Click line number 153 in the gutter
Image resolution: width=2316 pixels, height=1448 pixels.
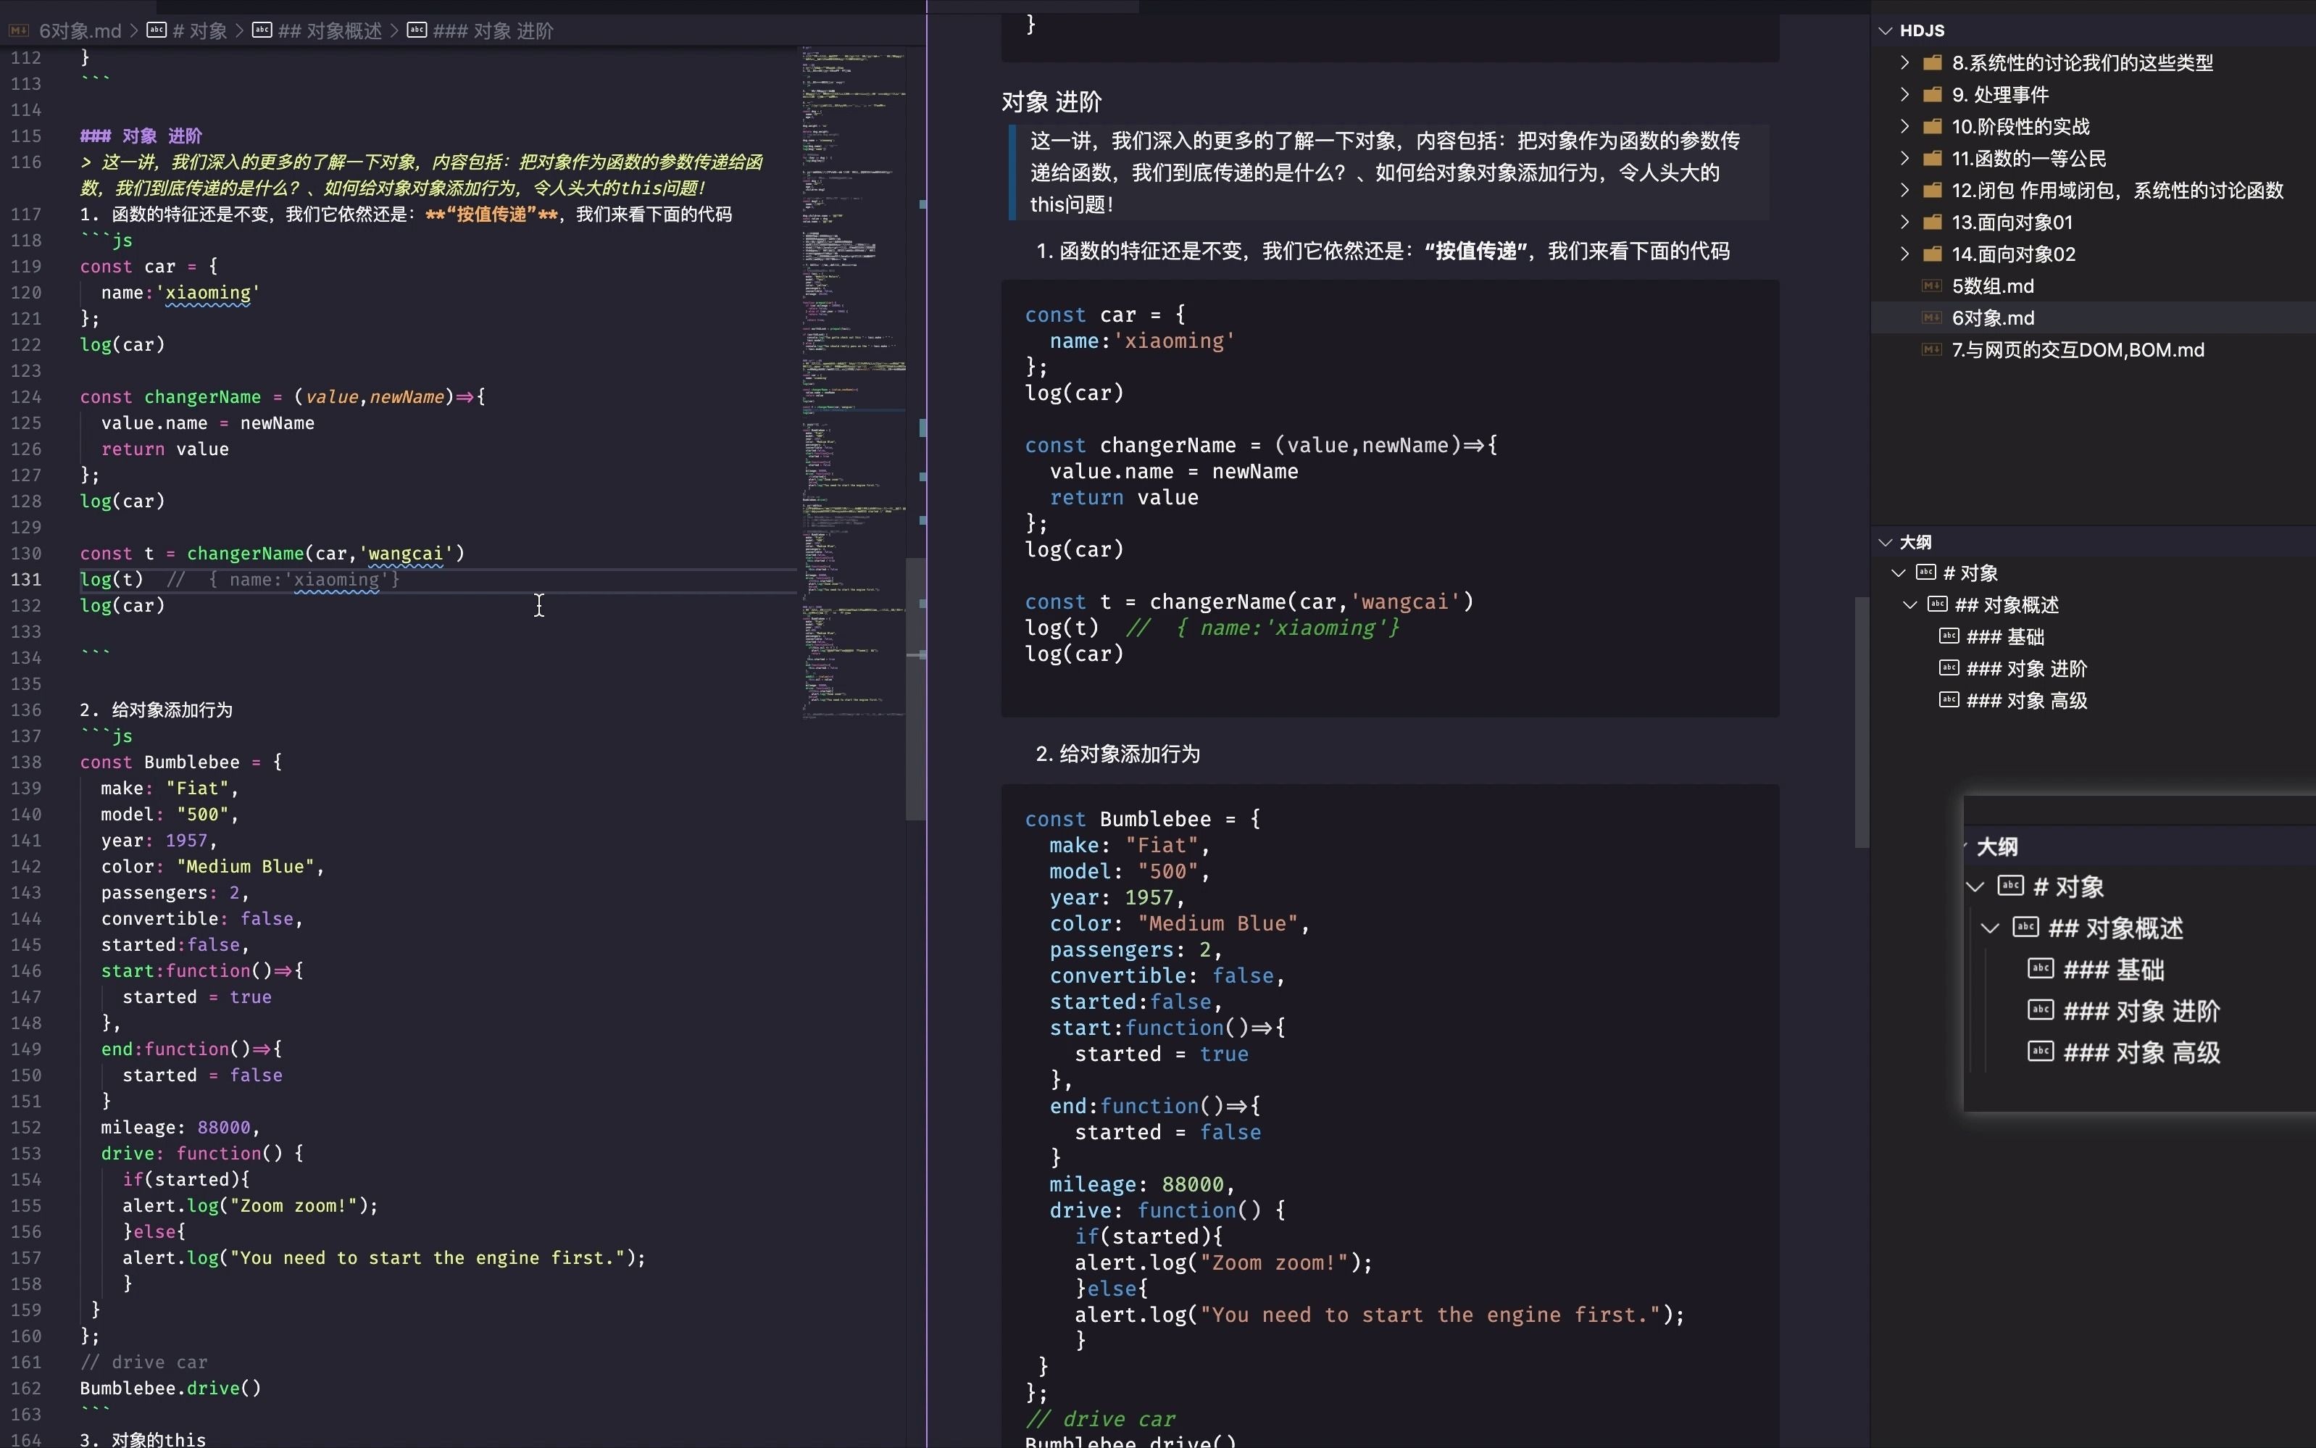(27, 1153)
